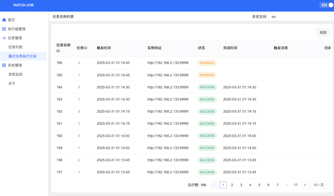Click instance address in row 160
Viewport: 334px width, 196px height.
pyautogui.click(x=168, y=136)
